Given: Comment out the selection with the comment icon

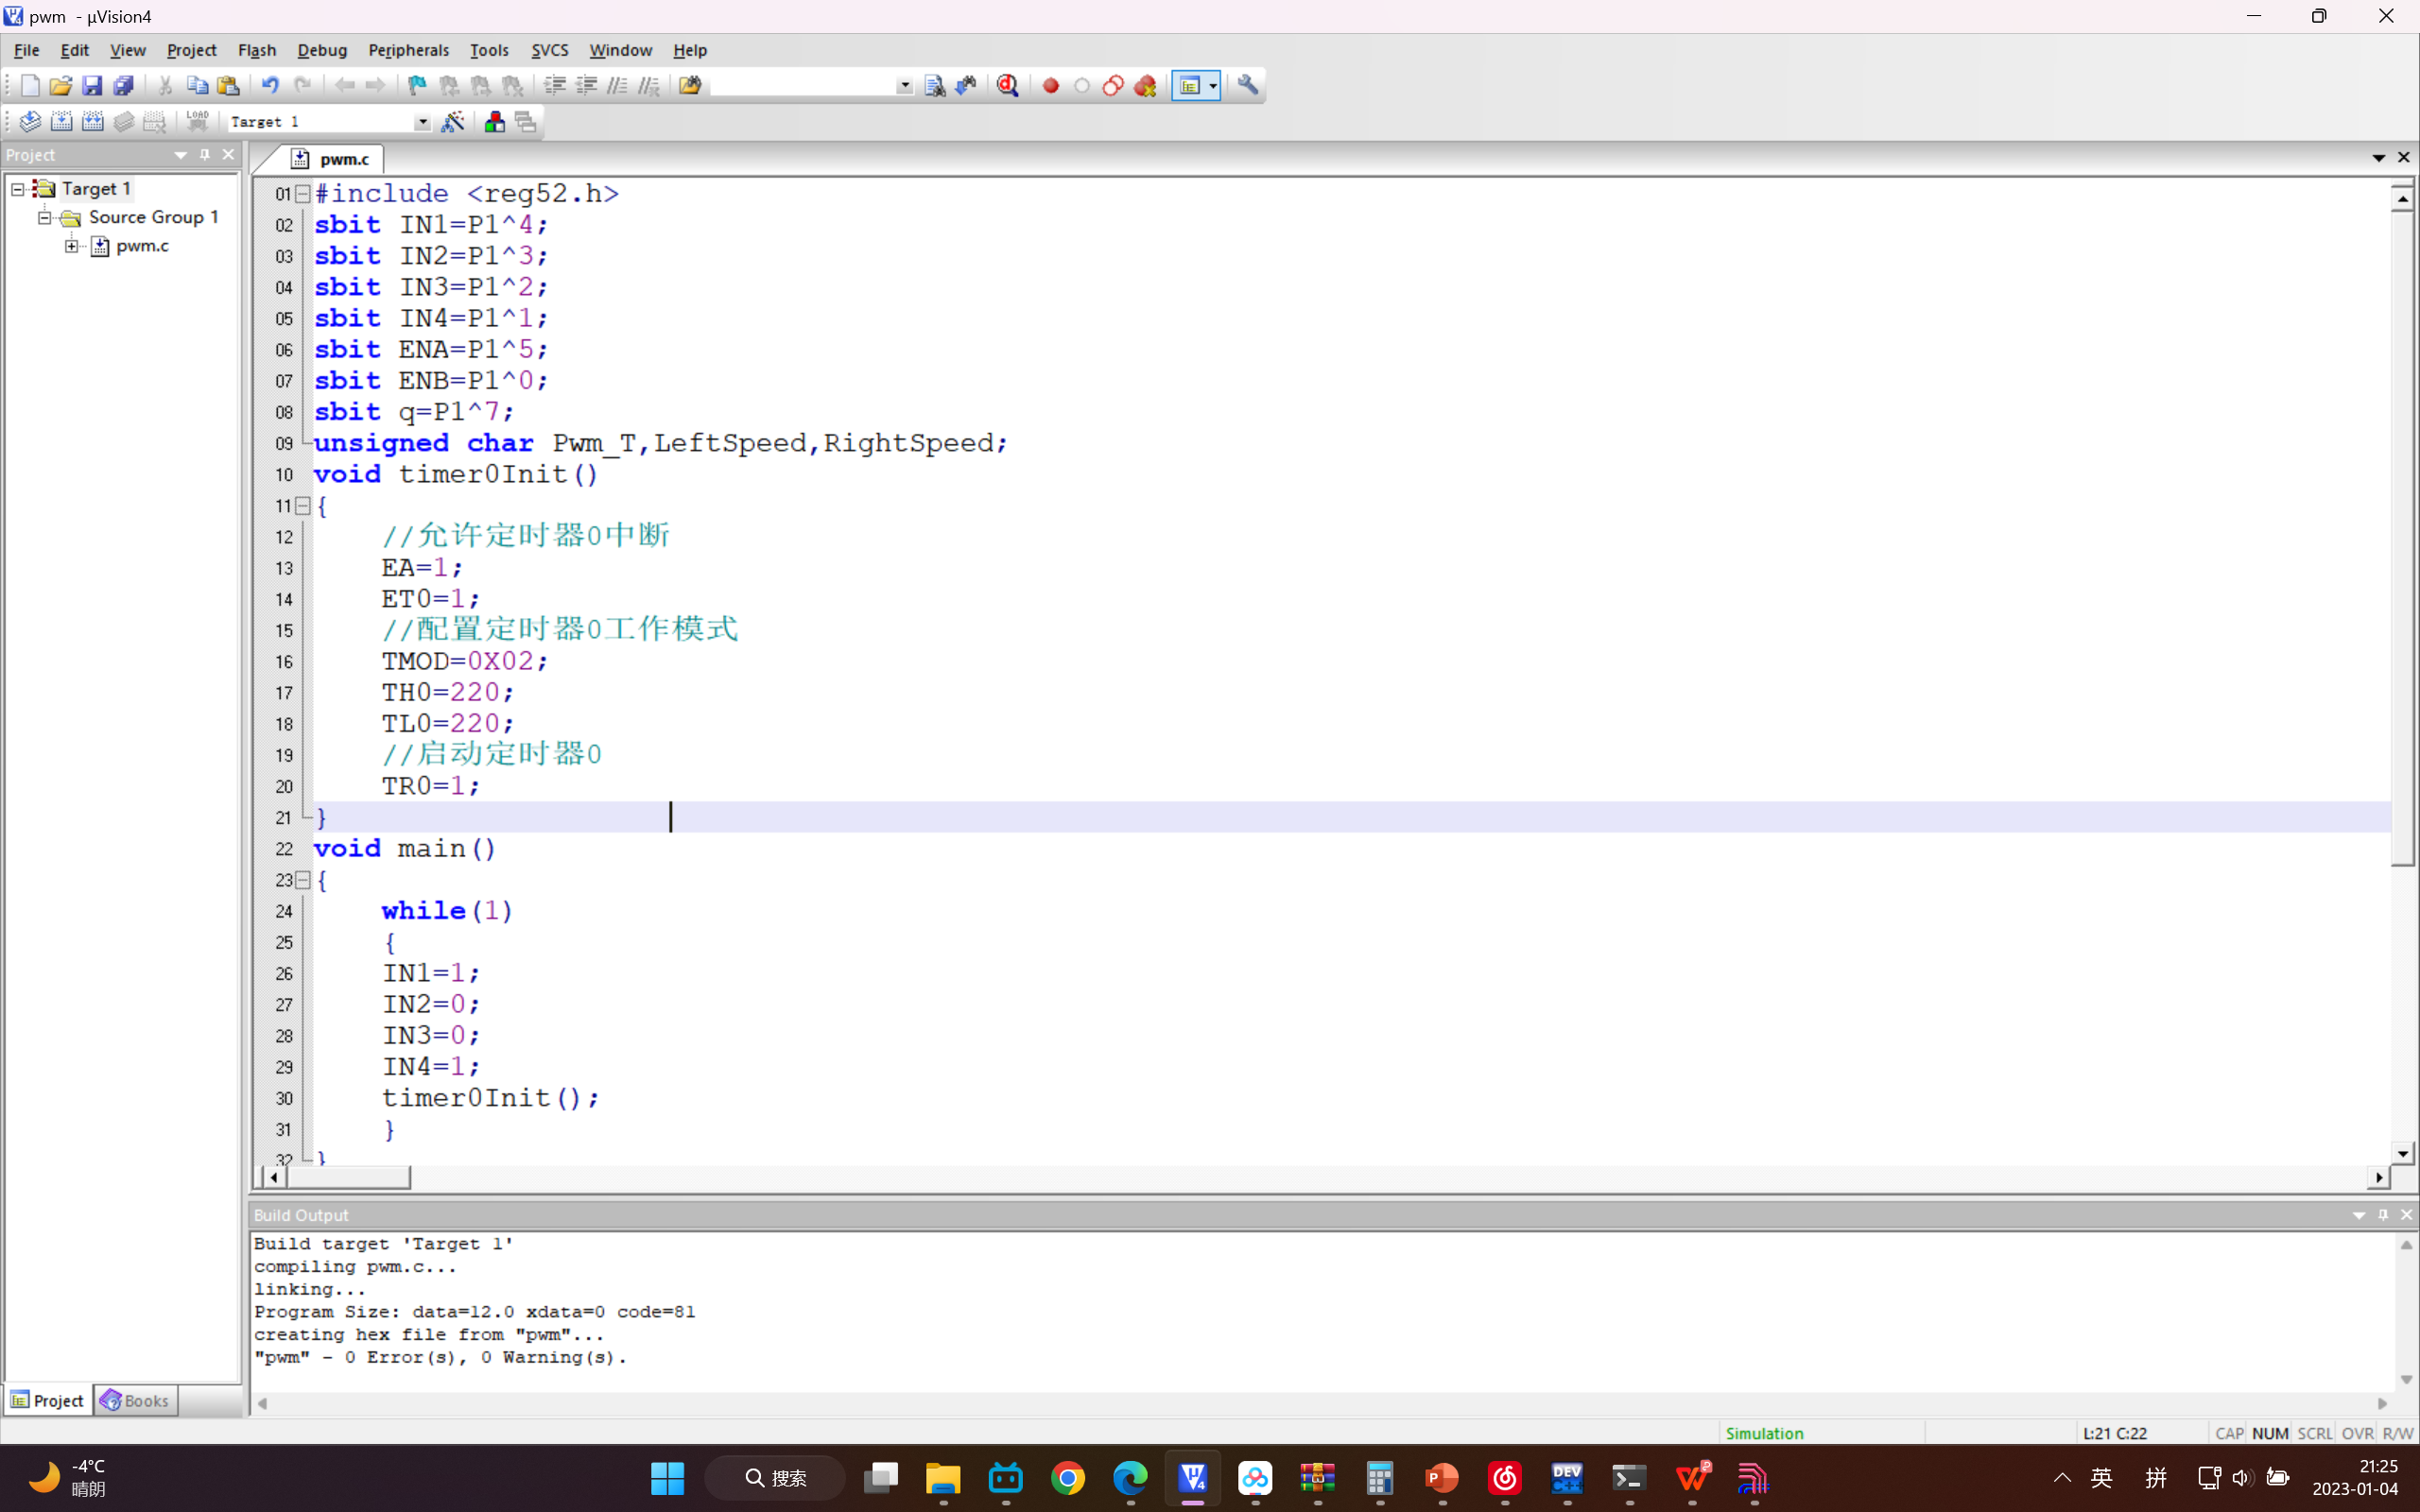Looking at the screenshot, I should coord(617,86).
